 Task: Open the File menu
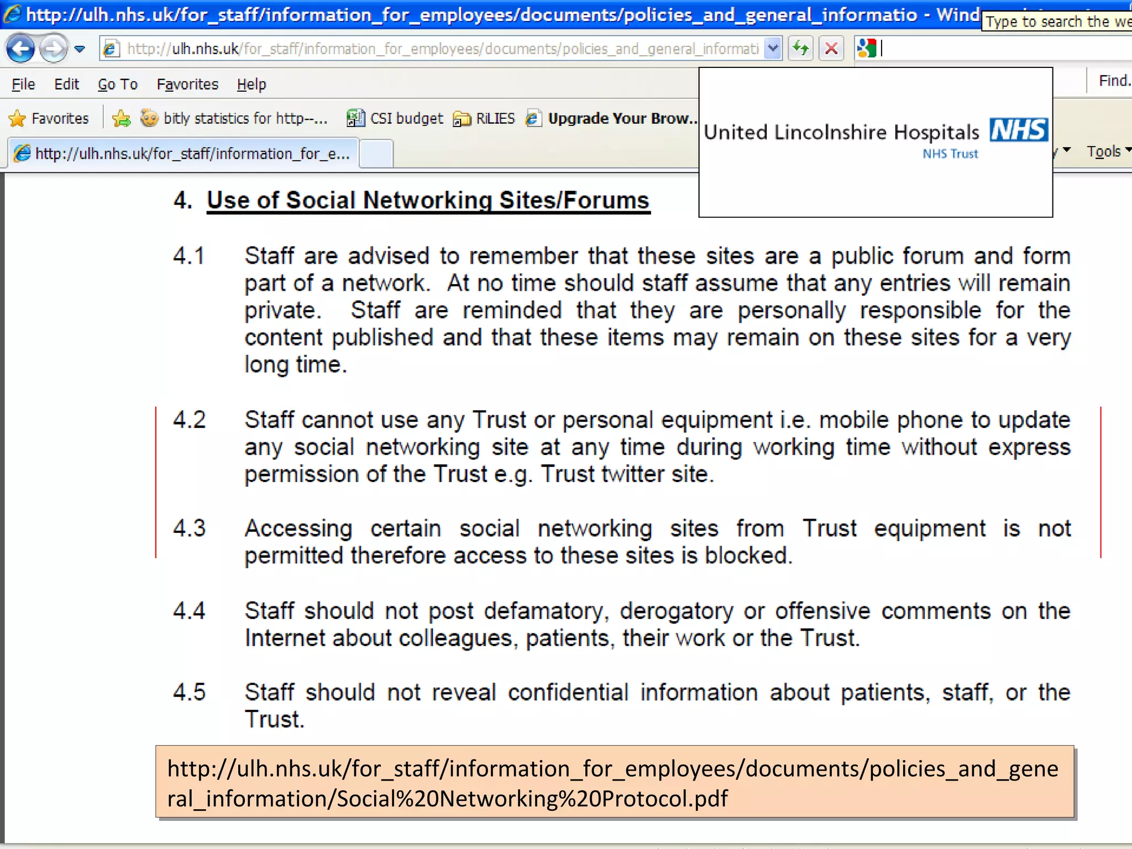23,84
